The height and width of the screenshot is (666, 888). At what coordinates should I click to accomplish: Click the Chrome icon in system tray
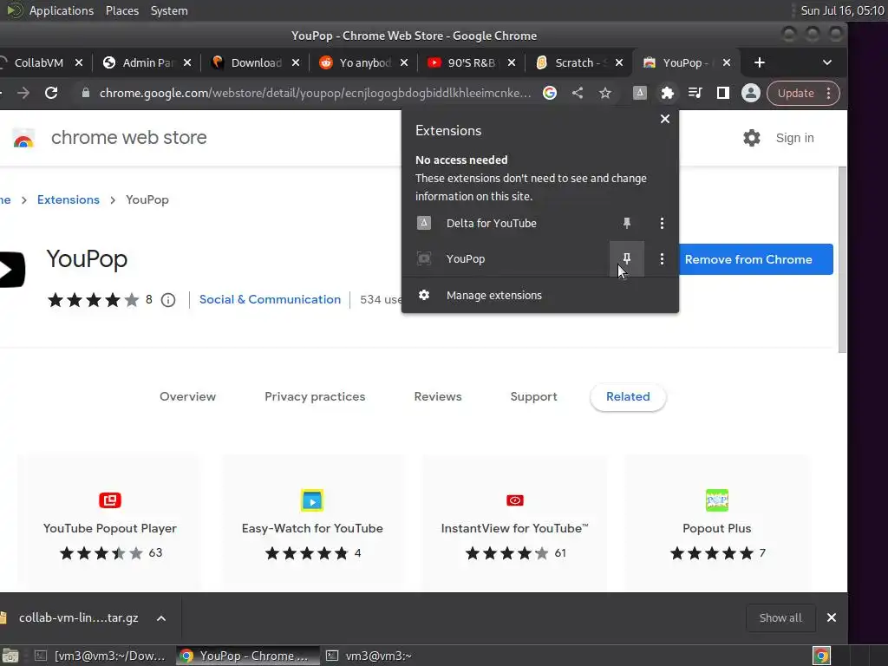click(821, 656)
